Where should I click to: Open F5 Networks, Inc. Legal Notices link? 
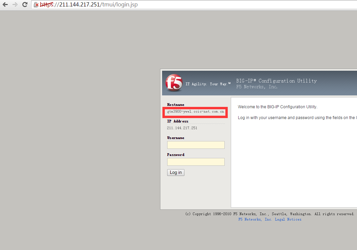(x=270, y=220)
